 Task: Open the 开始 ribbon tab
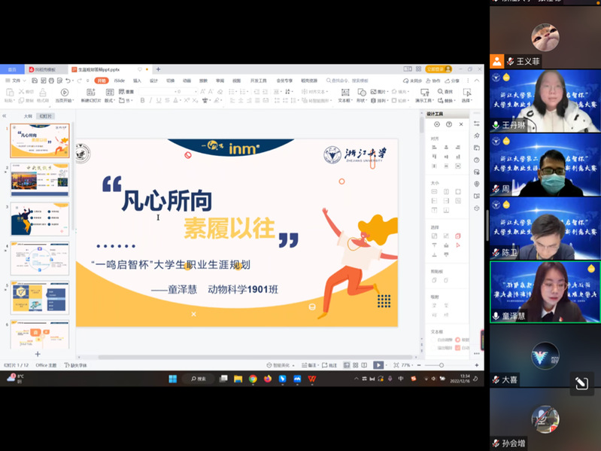(102, 81)
